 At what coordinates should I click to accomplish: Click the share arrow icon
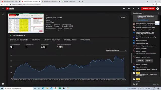[138, 9]
